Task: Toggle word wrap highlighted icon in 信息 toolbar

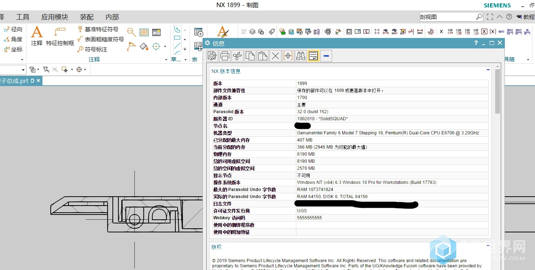Action: pos(313,56)
